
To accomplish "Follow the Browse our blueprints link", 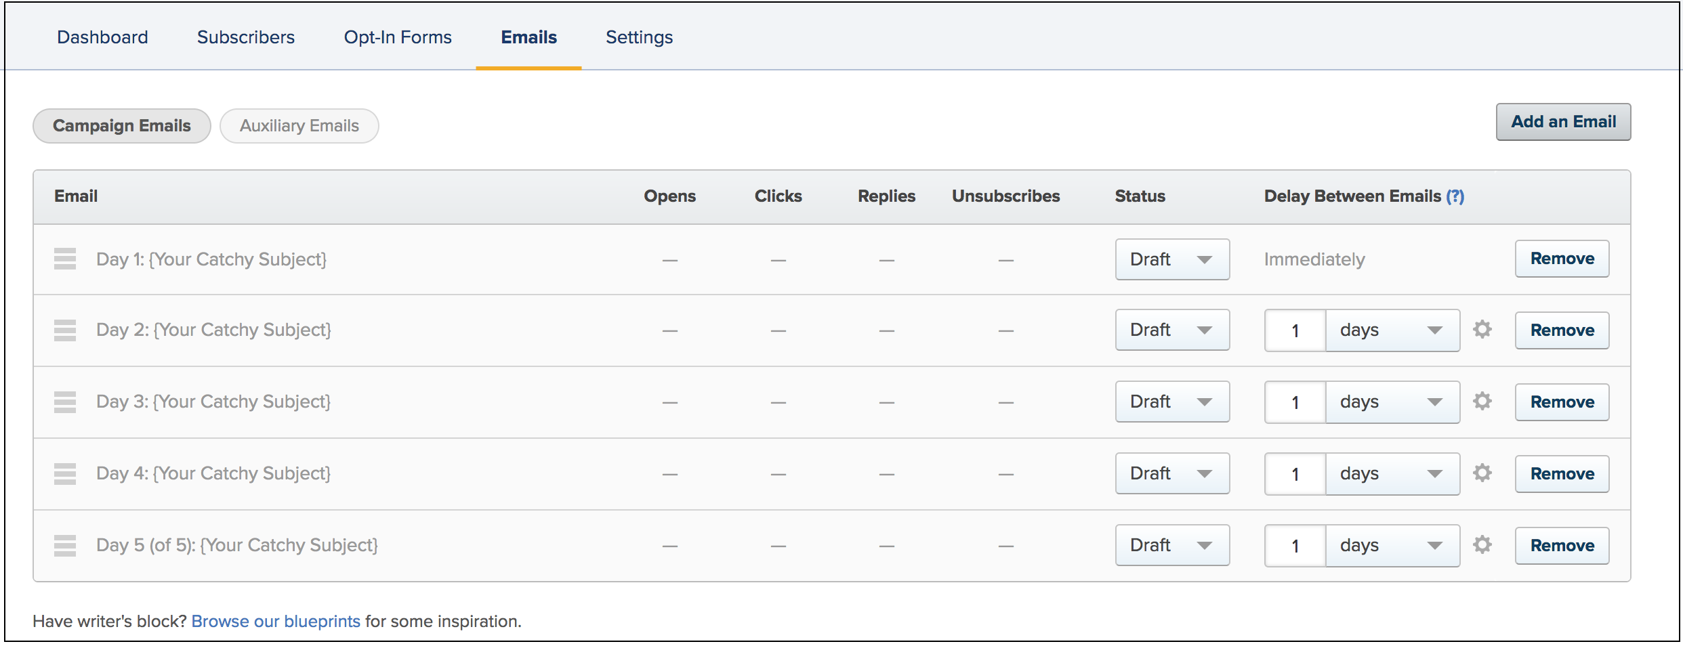I will click(276, 622).
